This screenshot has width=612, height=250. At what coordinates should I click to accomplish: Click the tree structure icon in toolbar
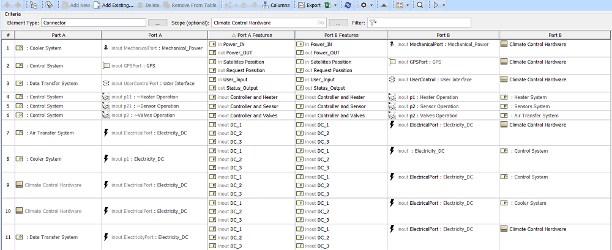click(x=33, y=5)
